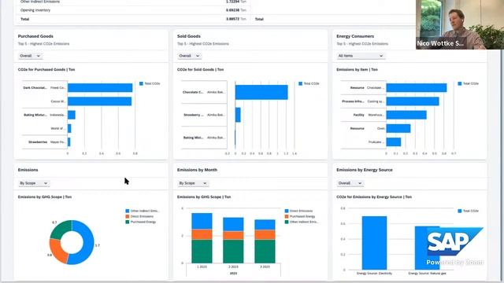Screen dimensions: 504x283
Task: Open the Overall dropdown under Sold Goods
Action: 189,56
